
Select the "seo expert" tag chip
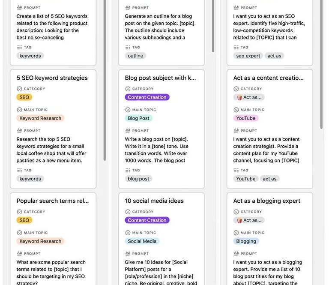[x=248, y=56]
